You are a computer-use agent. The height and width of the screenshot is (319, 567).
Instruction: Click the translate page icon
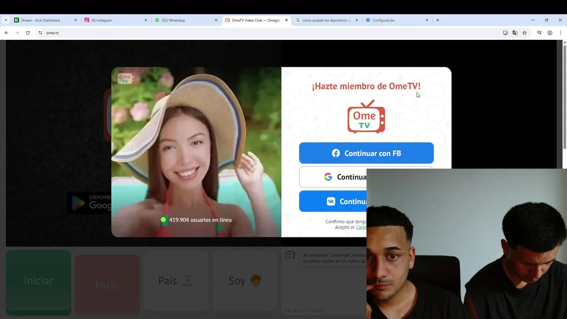[x=515, y=33]
